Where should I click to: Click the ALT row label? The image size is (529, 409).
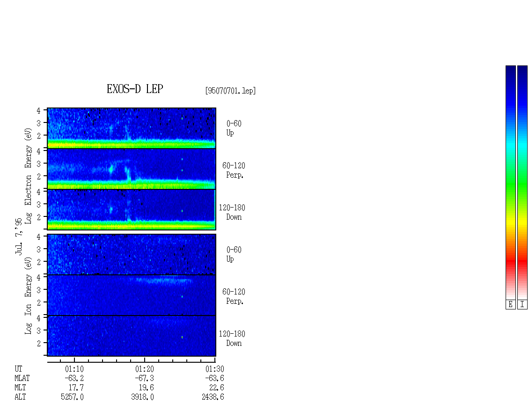click(20, 397)
